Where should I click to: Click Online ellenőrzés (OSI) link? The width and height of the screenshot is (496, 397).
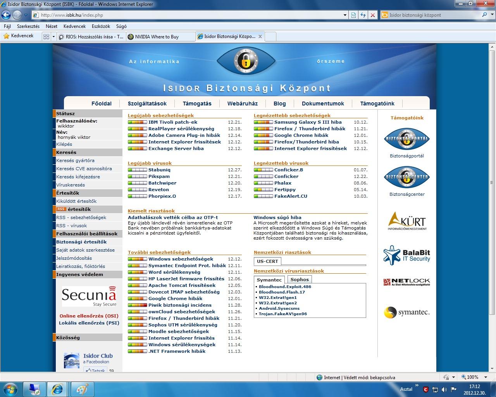point(89,316)
